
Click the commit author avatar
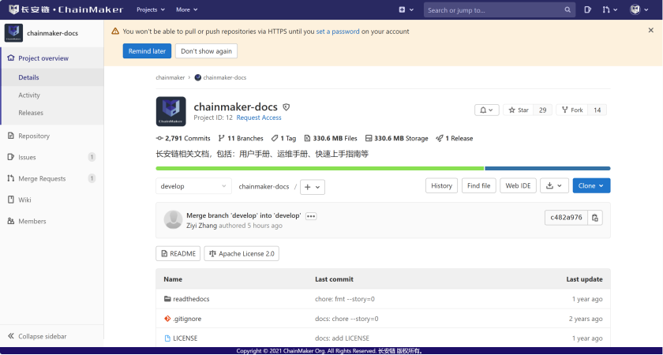coord(173,220)
